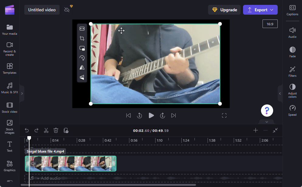Screen dimensions: 302x187
Task: Select the crop tool on the canvas toolbar
Action: point(82,38)
